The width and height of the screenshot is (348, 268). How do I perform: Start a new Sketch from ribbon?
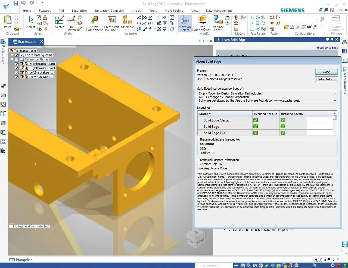tap(60, 22)
